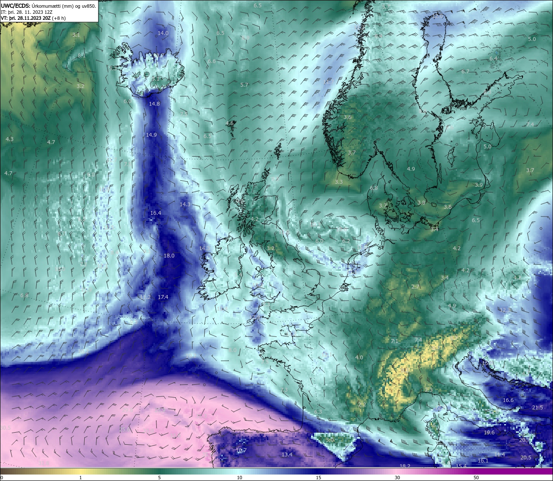Click the 10 tick on the color scale

239,478
